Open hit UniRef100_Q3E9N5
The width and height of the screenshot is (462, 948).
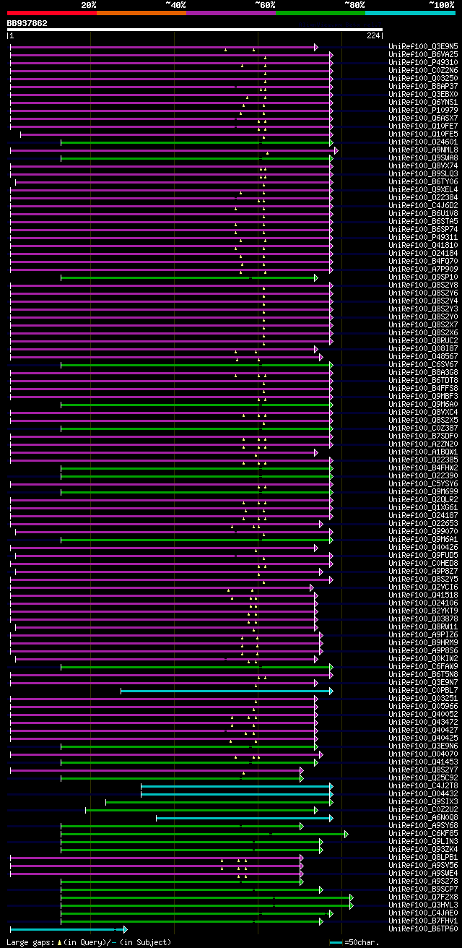tap(423, 46)
